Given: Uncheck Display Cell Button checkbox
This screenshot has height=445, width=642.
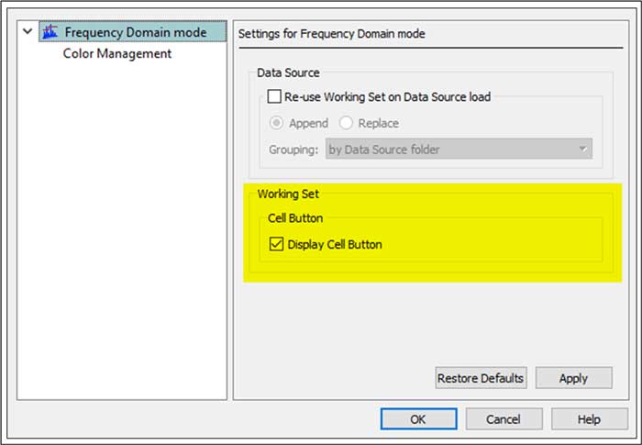Looking at the screenshot, I should [276, 244].
